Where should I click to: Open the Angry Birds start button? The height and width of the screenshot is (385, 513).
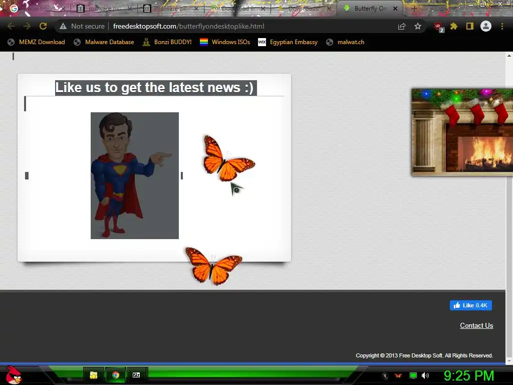14,375
